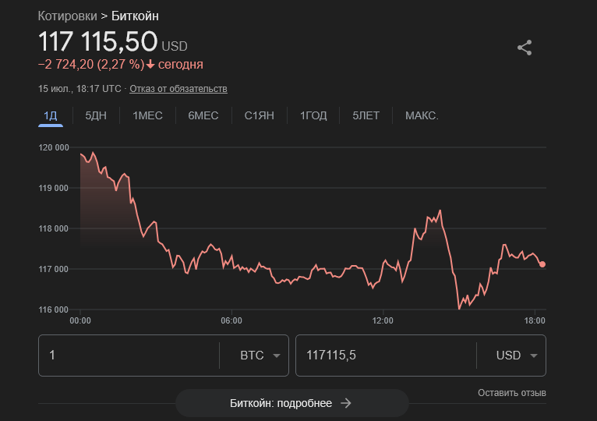Viewport: 597px width, 421px height.
Task: Click the 12:00 time axis label
Action: coord(383,320)
